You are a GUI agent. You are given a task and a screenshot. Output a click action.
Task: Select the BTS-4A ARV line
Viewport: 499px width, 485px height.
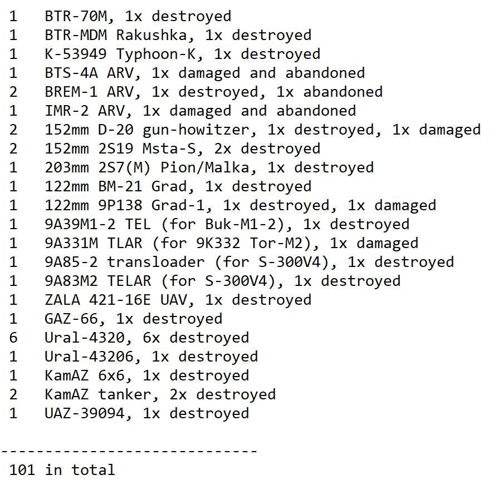click(204, 73)
